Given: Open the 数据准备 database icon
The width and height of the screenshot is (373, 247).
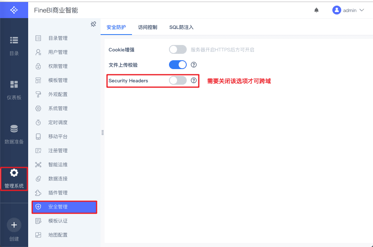Looking at the screenshot, I should 14,129.
